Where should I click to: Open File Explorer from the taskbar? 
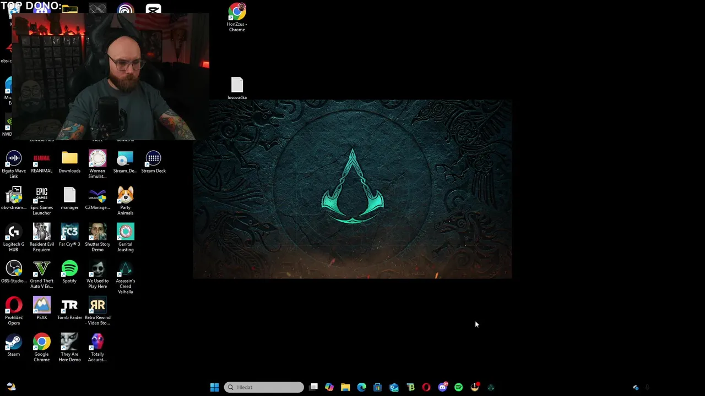[345, 387]
